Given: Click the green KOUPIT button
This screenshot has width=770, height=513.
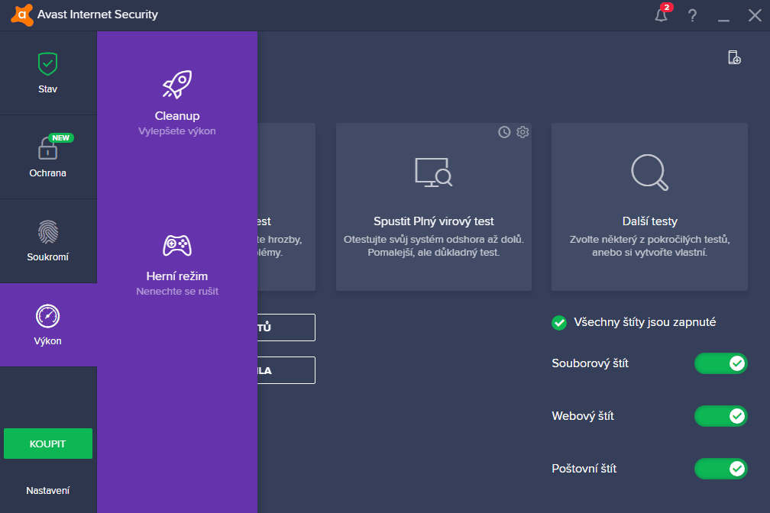Looking at the screenshot, I should click(48, 444).
